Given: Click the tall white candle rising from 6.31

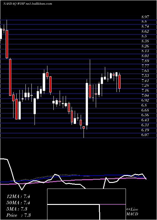Looking at the screenshot, I should pos(87,104).
